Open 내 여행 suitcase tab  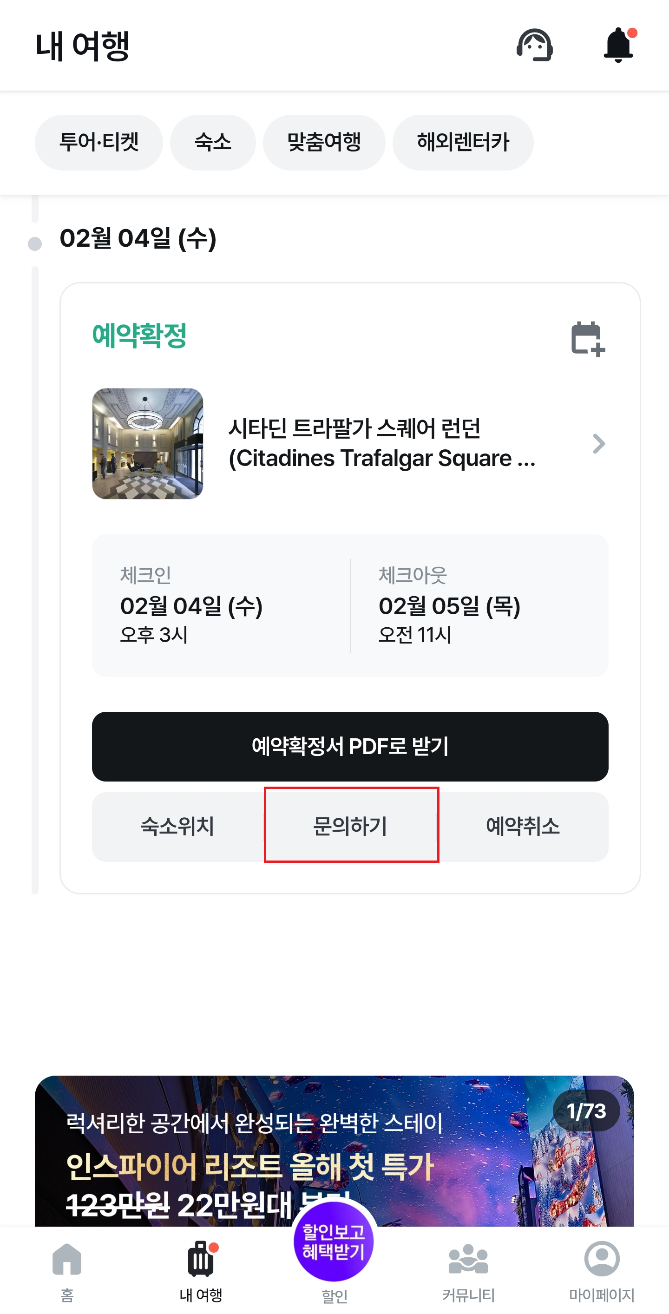[x=201, y=1270]
